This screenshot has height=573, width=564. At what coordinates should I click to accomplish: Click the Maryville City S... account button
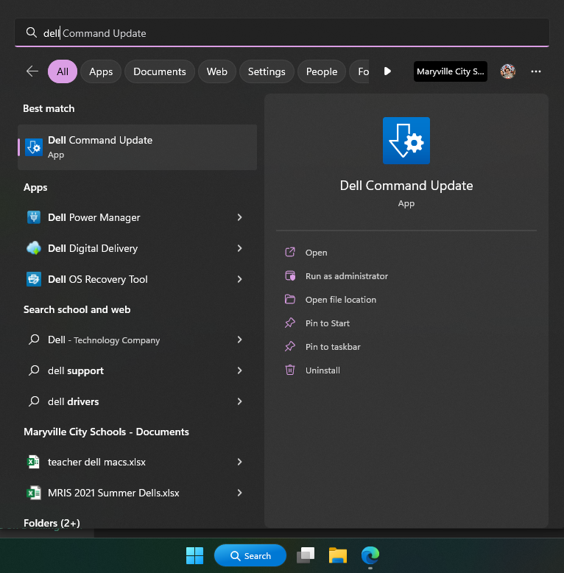(451, 71)
